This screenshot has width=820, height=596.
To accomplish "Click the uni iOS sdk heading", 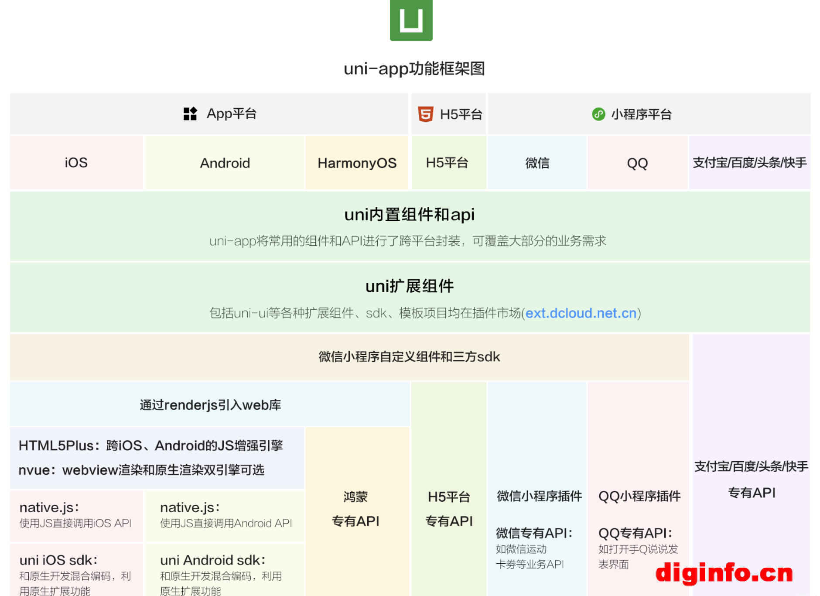I will 59,560.
